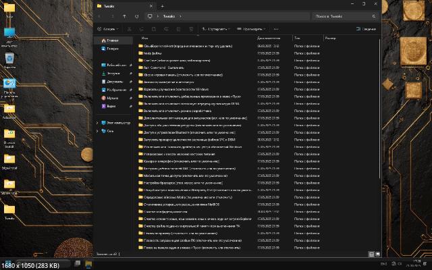Open Gallery in the navigation sidebar
The height and width of the screenshot is (270, 432).
pos(112,49)
